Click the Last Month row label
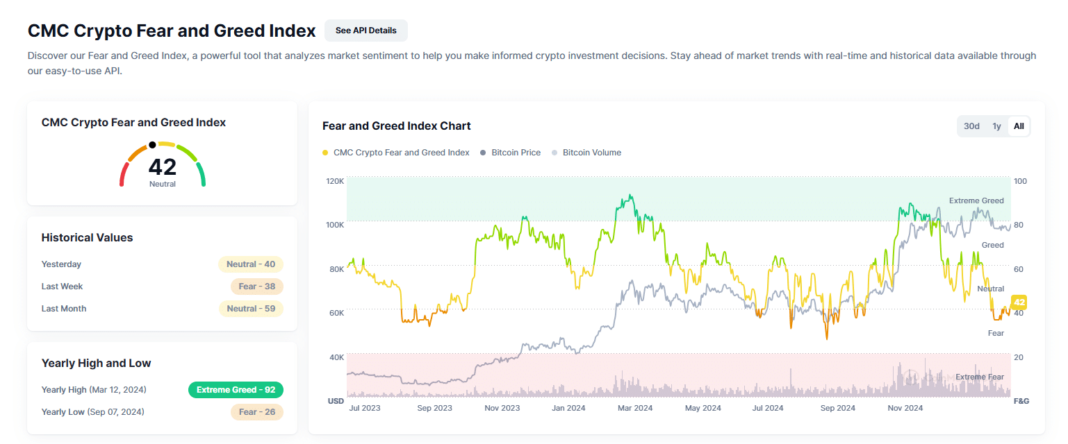Image resolution: width=1068 pixels, height=444 pixels. (x=64, y=309)
